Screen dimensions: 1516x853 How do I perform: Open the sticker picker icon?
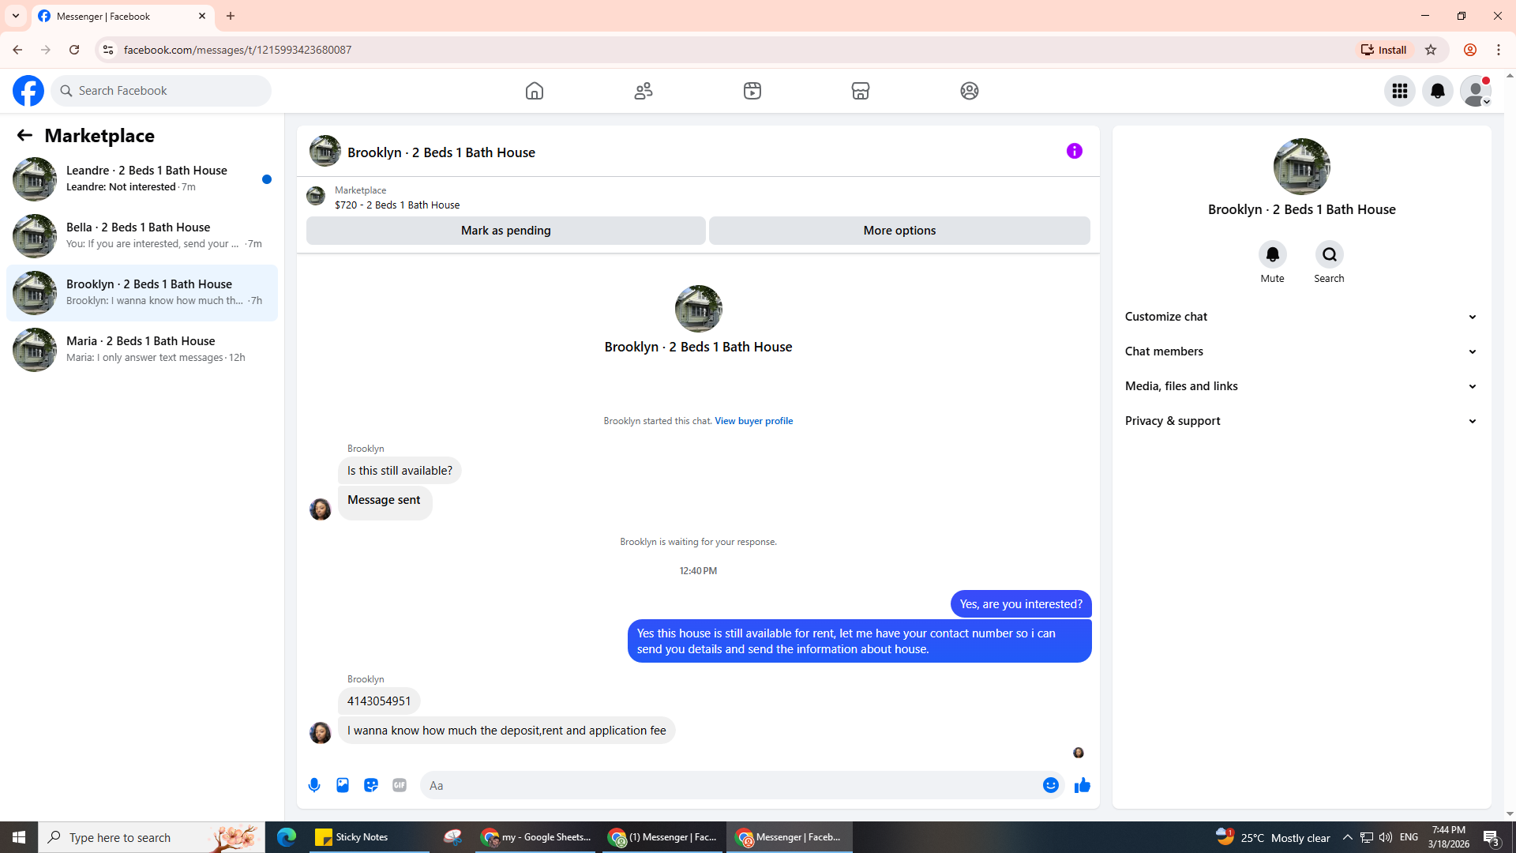point(371,785)
